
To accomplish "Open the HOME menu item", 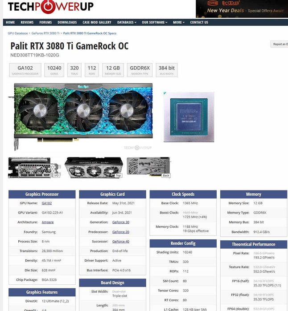I will click(10, 22).
